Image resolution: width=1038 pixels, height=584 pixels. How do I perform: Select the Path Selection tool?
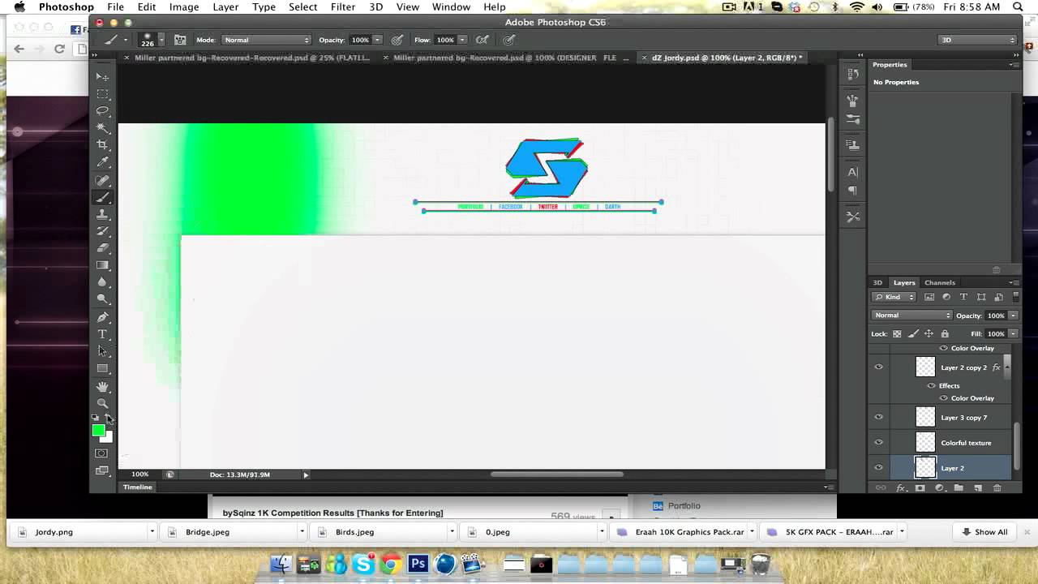102,351
